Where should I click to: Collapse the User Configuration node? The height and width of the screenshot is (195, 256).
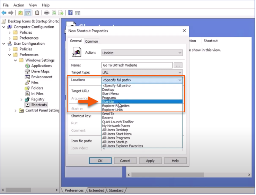tap(4, 44)
